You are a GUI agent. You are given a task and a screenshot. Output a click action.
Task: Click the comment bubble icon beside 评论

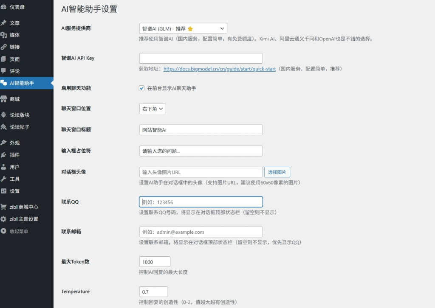(x=3, y=71)
